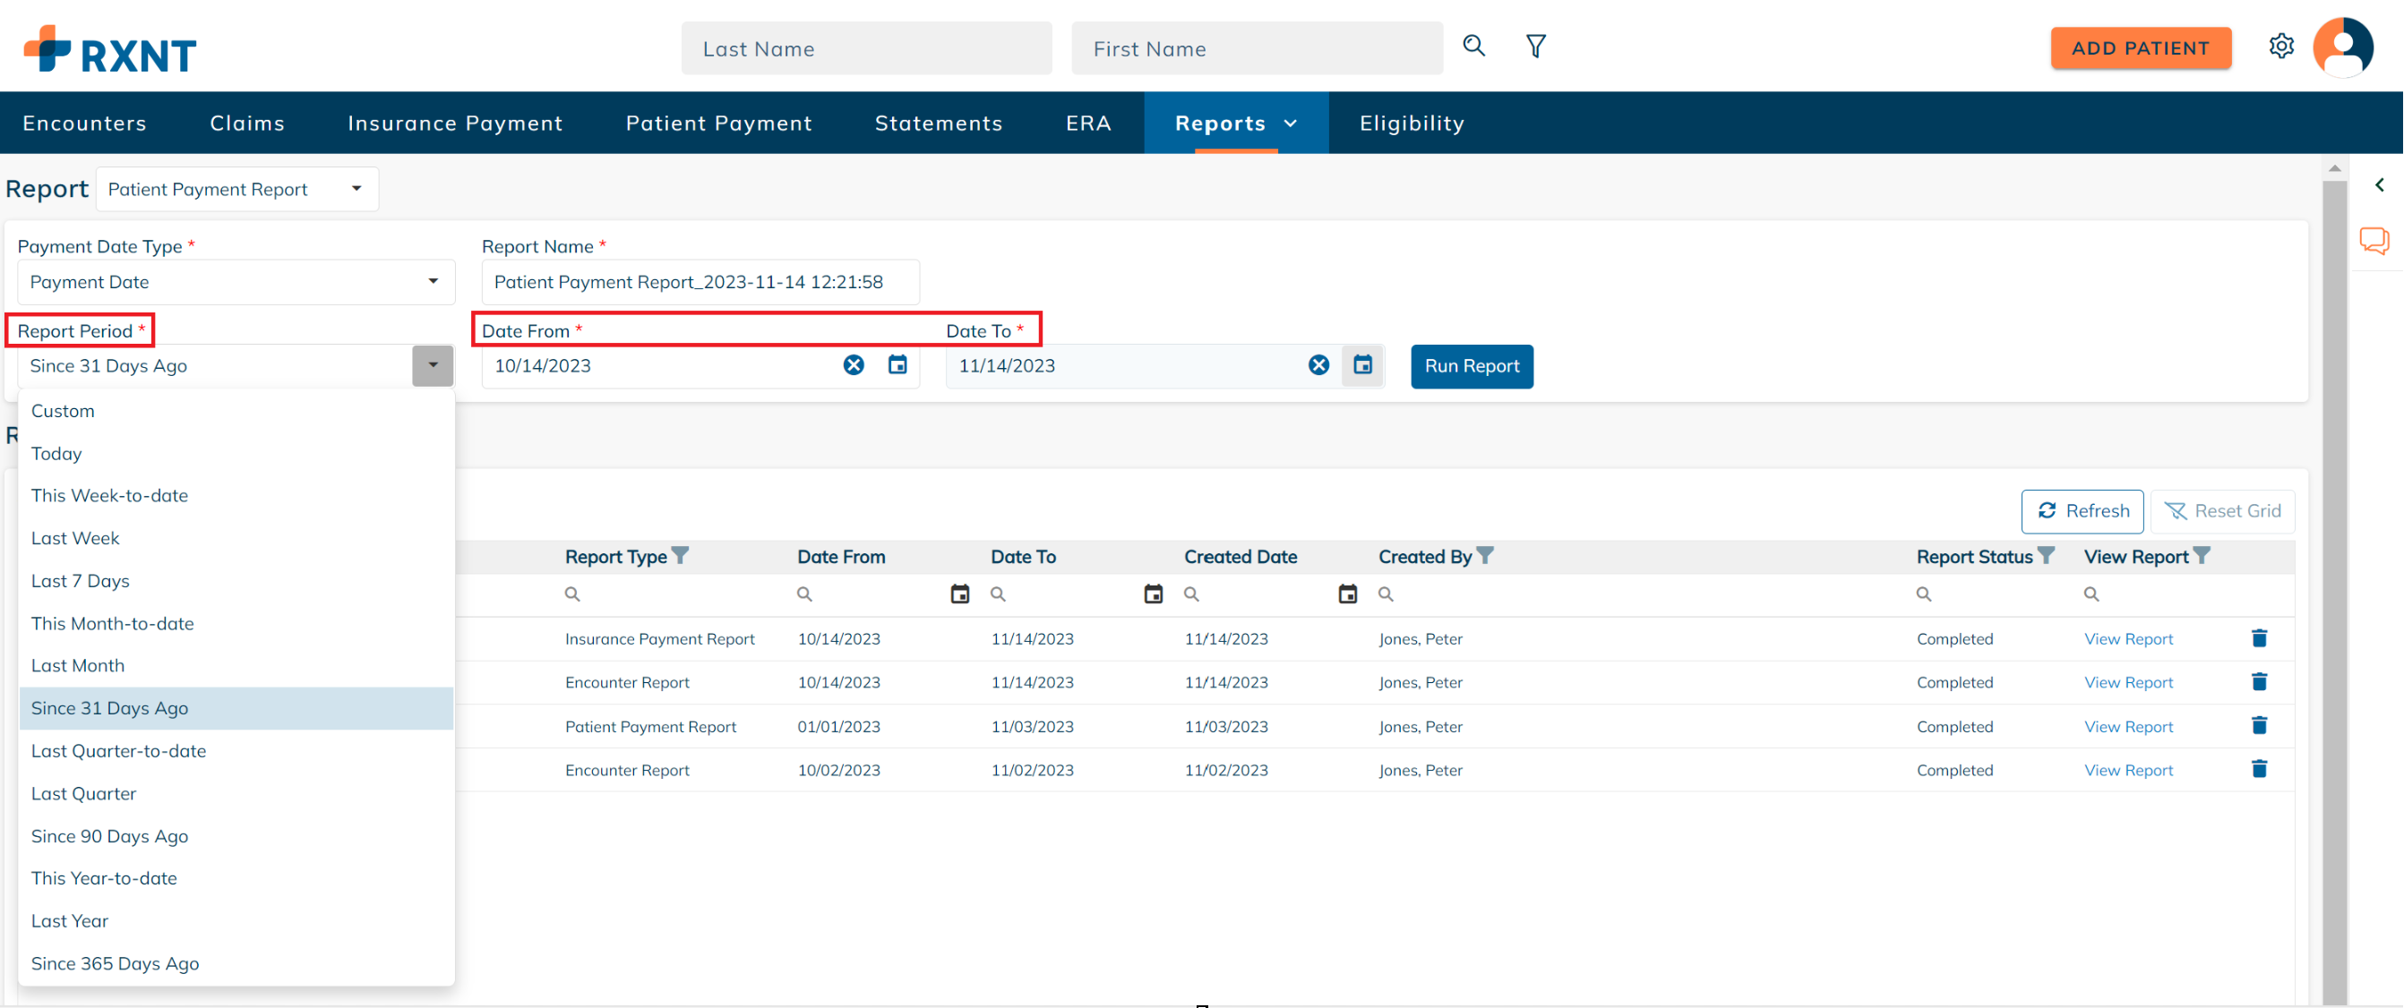The image size is (2404, 1008).
Task: Filter the Report Type column
Action: click(683, 556)
